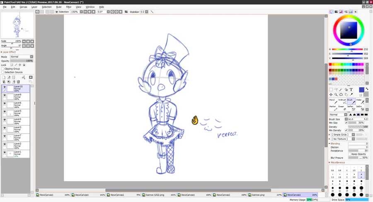The height and width of the screenshot is (202, 373).
Task: Select the zoom magnifier tool
Action: tap(336, 95)
